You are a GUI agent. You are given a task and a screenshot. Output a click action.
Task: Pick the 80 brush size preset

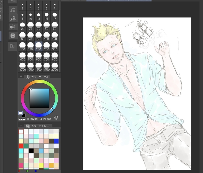38,36
